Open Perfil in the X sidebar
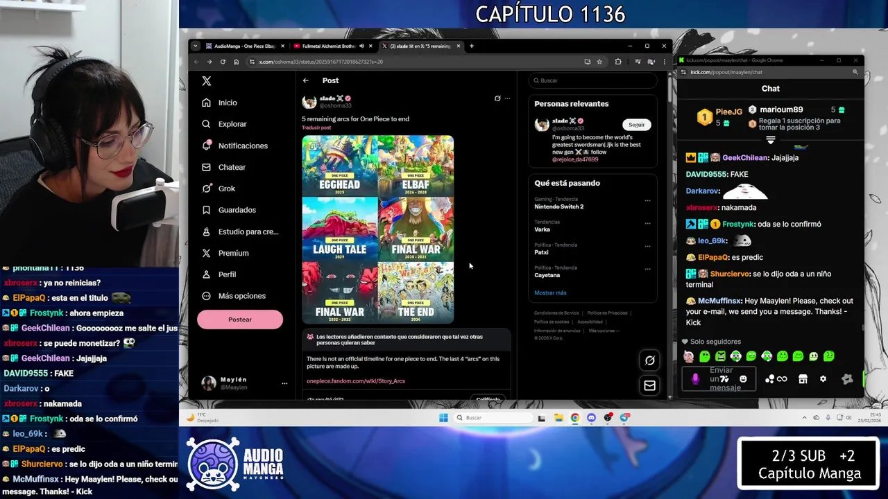 click(x=219, y=274)
